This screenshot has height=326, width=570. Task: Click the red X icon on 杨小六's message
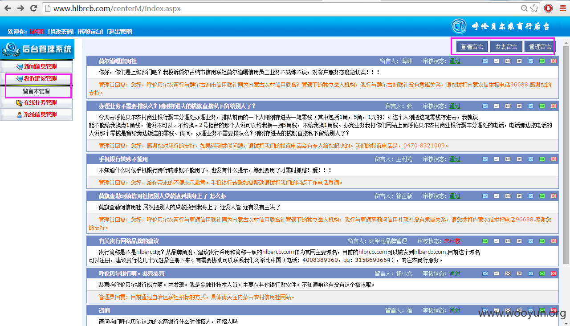coord(554,273)
